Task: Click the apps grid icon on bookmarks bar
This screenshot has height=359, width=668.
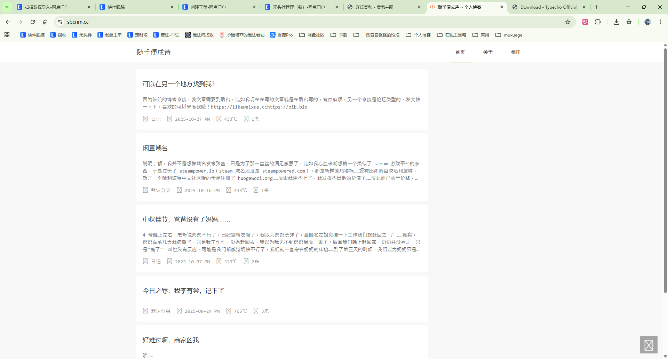Action: (x=7, y=35)
